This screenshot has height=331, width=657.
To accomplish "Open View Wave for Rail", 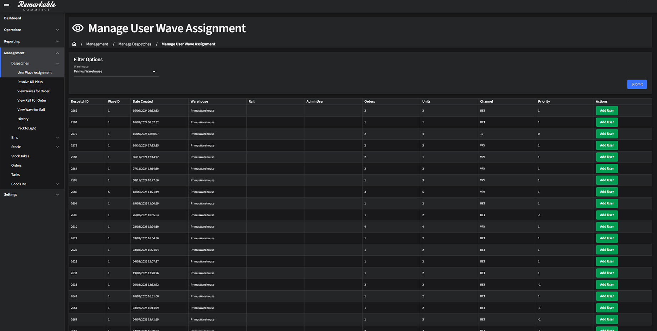I will (x=31, y=110).
